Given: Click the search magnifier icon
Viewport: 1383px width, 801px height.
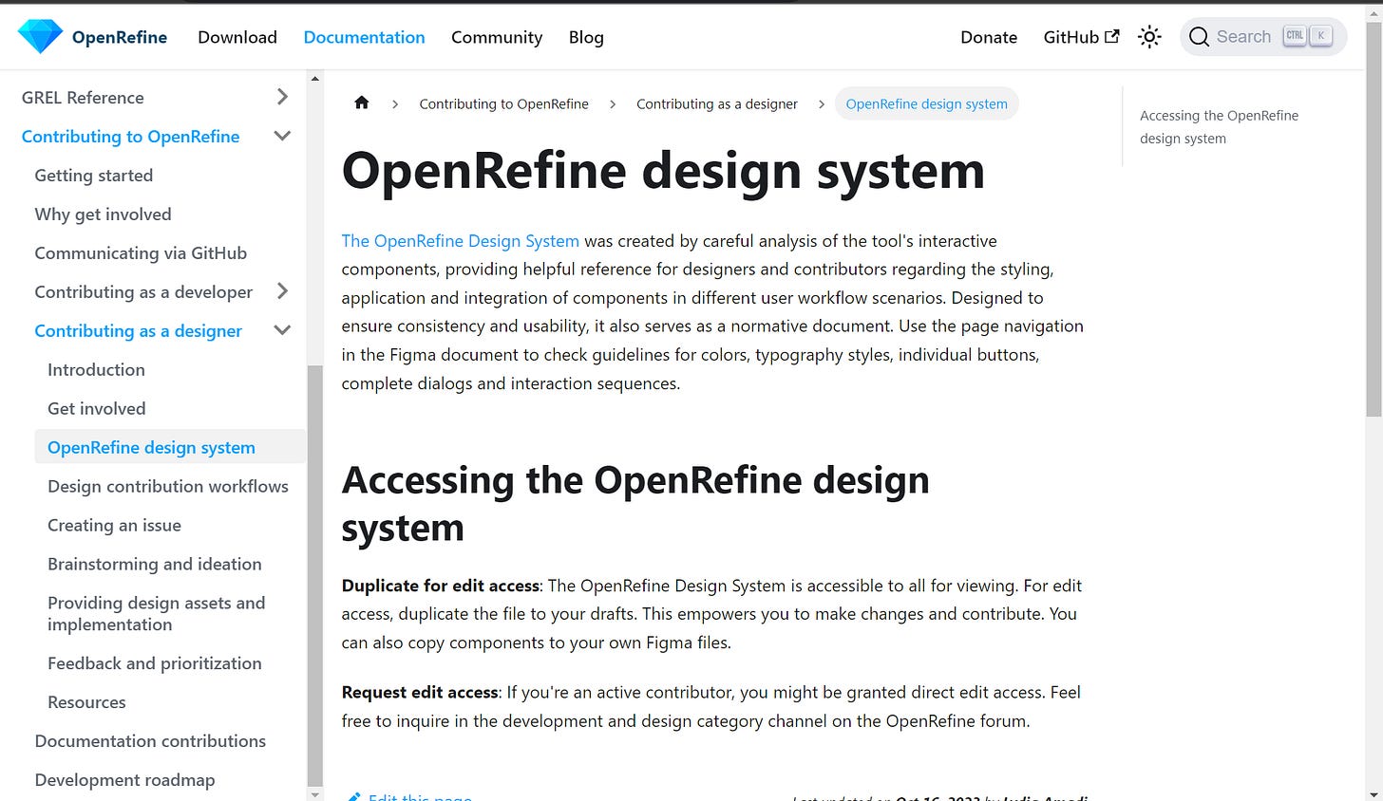Looking at the screenshot, I should click(x=1199, y=37).
